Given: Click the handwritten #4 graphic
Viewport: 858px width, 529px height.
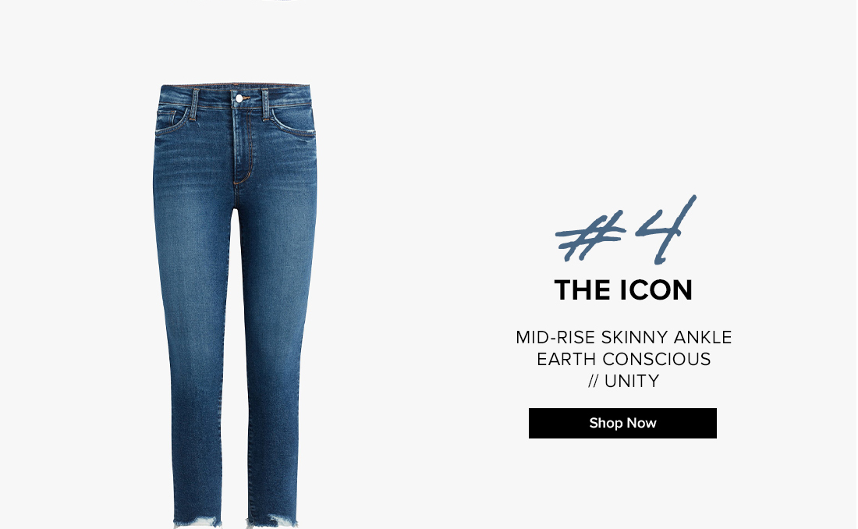Looking at the screenshot, I should click(626, 230).
